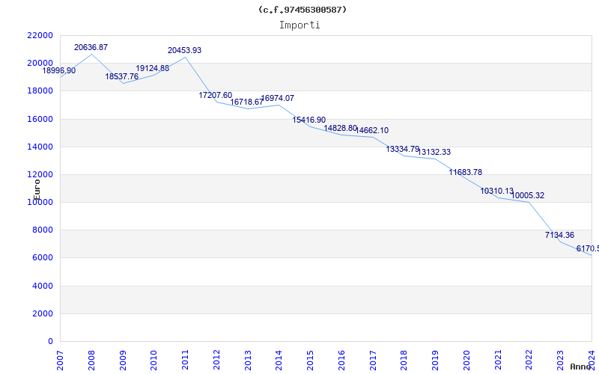Select the 2015 value label 15416.90
The width and height of the screenshot is (599, 374).
tap(309, 120)
